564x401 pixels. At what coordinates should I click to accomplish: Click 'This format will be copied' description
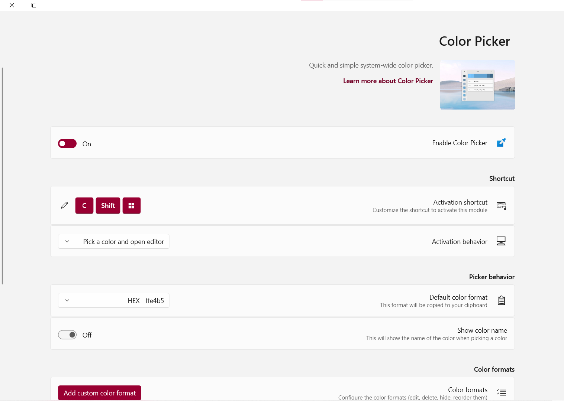tap(434, 305)
